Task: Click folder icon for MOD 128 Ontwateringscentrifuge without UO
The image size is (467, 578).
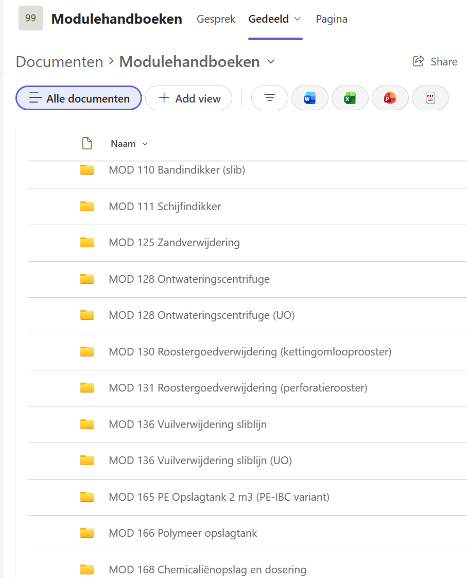Action: (x=87, y=279)
